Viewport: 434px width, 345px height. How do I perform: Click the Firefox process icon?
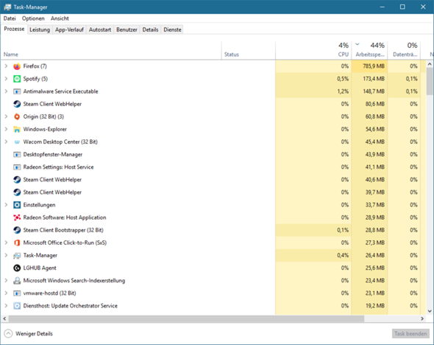(x=17, y=66)
